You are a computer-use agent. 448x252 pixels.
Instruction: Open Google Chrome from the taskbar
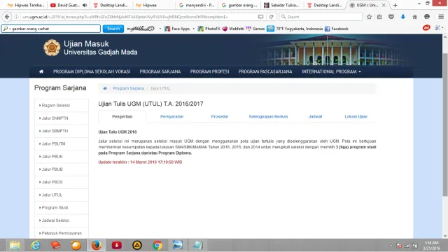(157, 245)
